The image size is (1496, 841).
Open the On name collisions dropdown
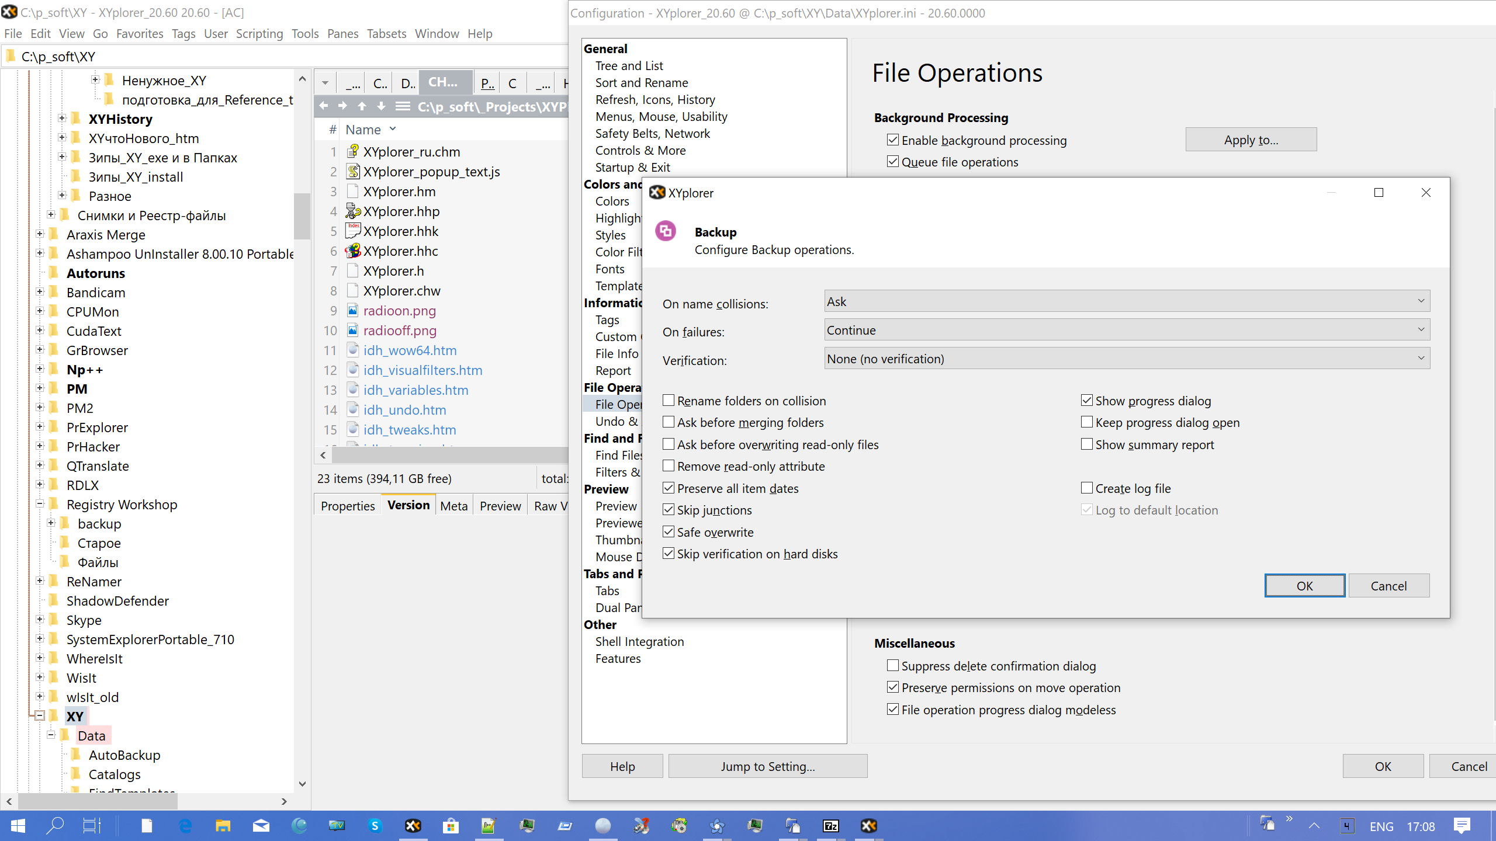[1127, 301]
